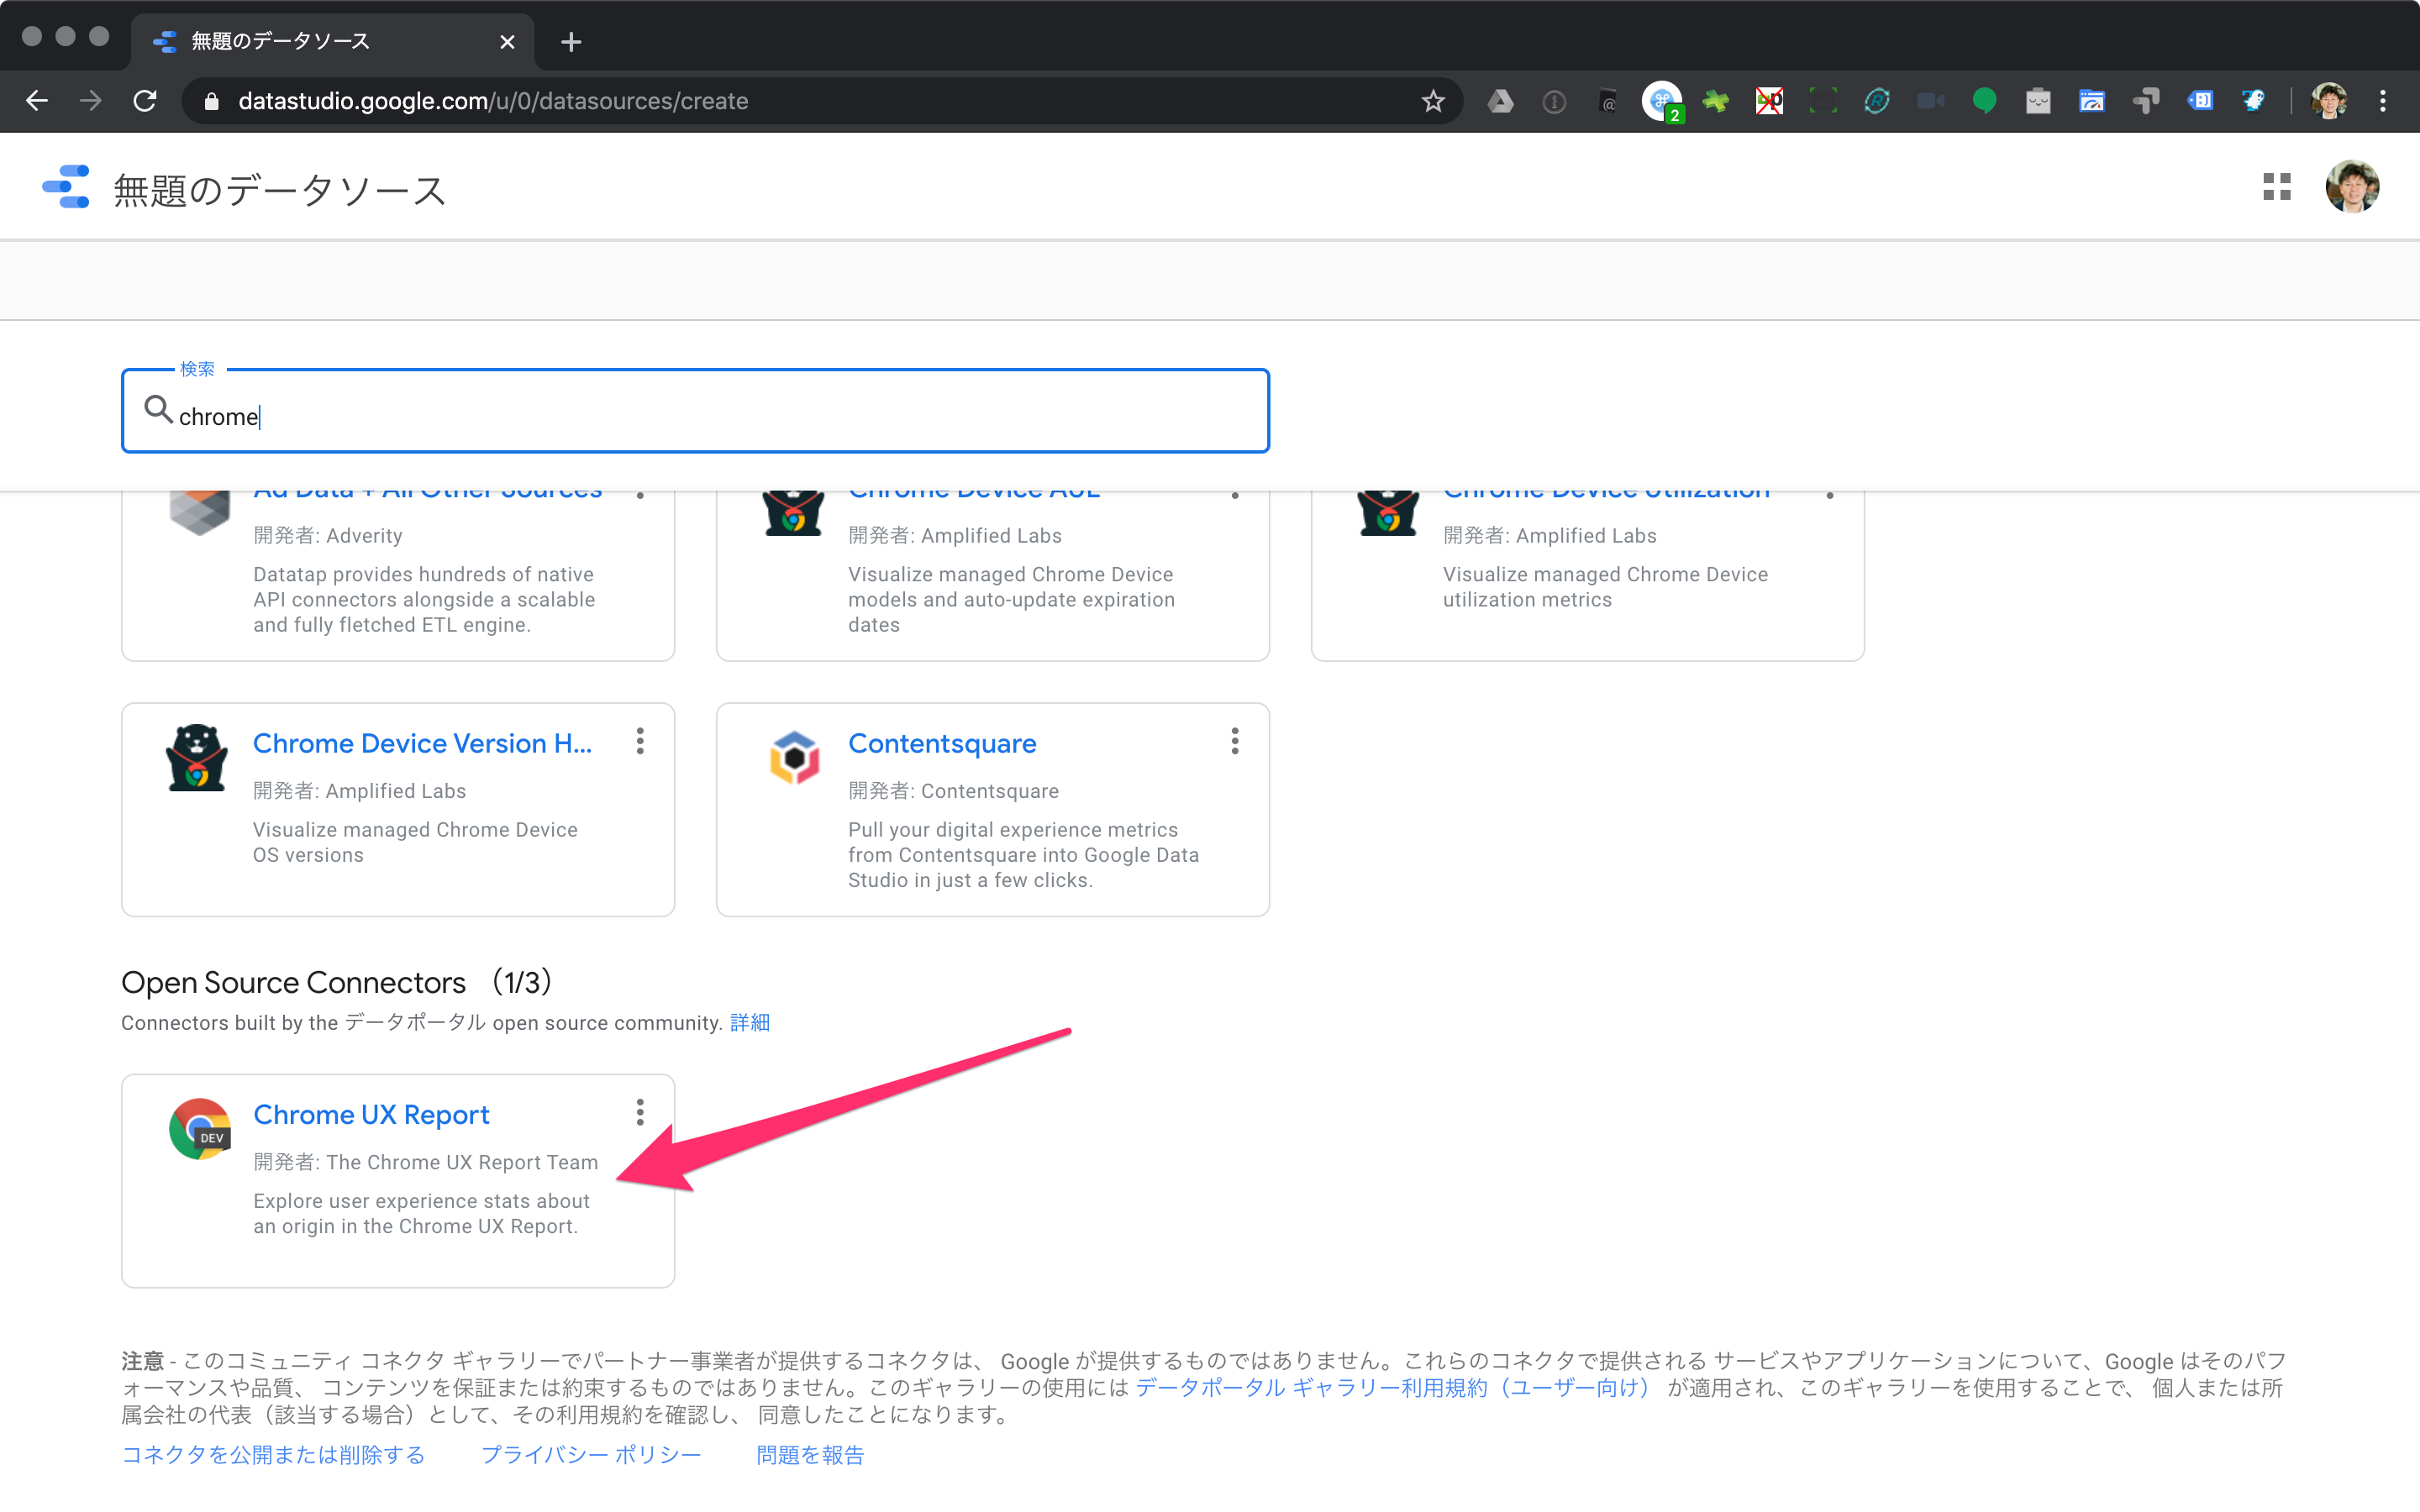Click the 詳細 link under Open Source Connectors
The width and height of the screenshot is (2420, 1512).
click(x=750, y=1022)
